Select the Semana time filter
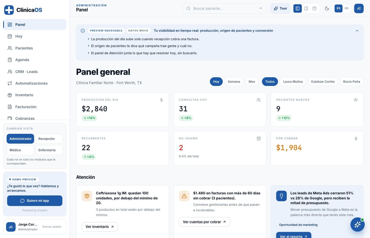This screenshot has width=370, height=238. 234,82
